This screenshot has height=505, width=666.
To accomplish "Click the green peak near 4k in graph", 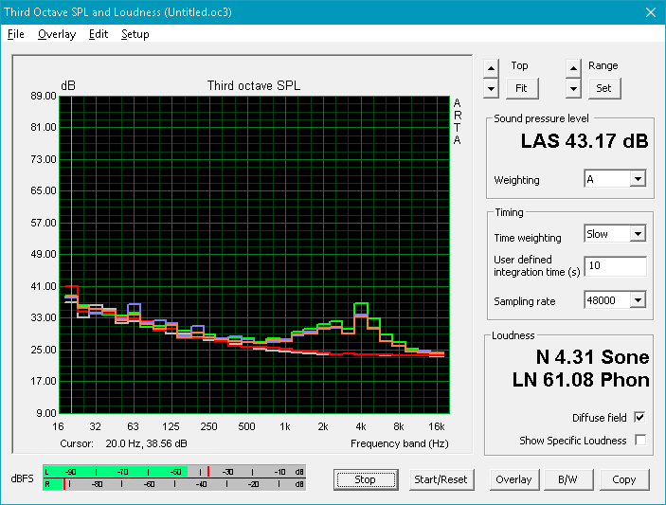I will (361, 304).
